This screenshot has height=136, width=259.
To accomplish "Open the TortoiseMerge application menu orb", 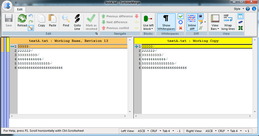I will (x=7, y=5).
